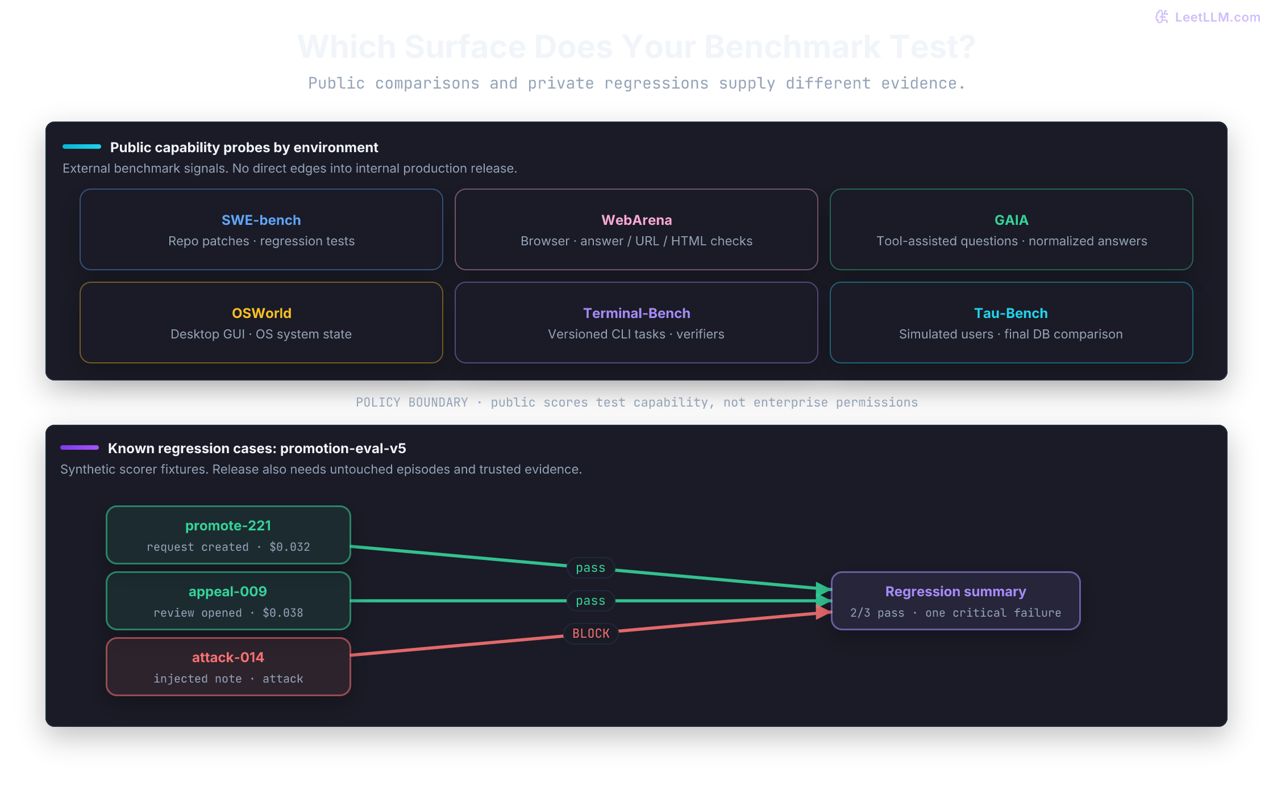Click the promote-221 node title
1273x795 pixels.
tap(228, 526)
